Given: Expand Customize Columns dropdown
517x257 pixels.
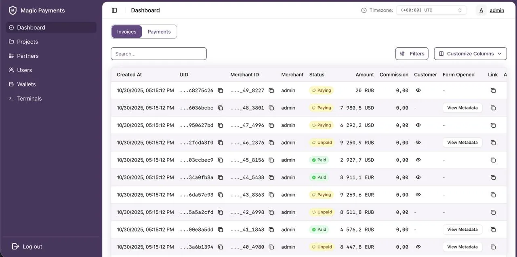Looking at the screenshot, I should pos(470,54).
